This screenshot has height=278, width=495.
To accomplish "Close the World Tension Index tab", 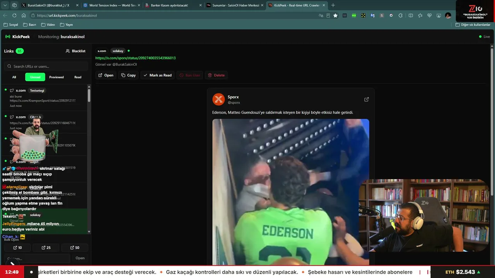I will pyautogui.click(x=138, y=5).
